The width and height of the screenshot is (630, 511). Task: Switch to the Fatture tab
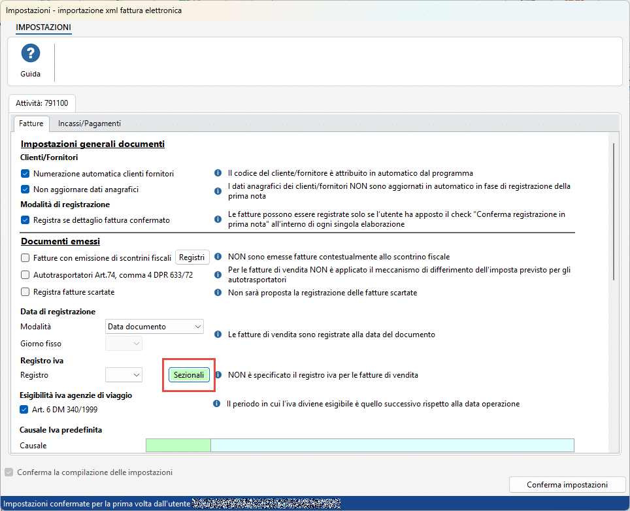31,124
